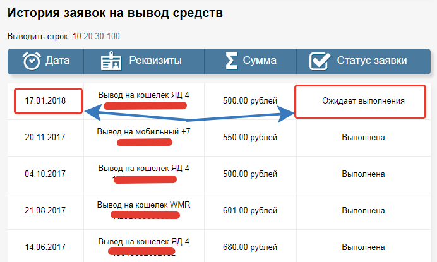
Task: Click the date 20.11.2017
Action: [45, 137]
